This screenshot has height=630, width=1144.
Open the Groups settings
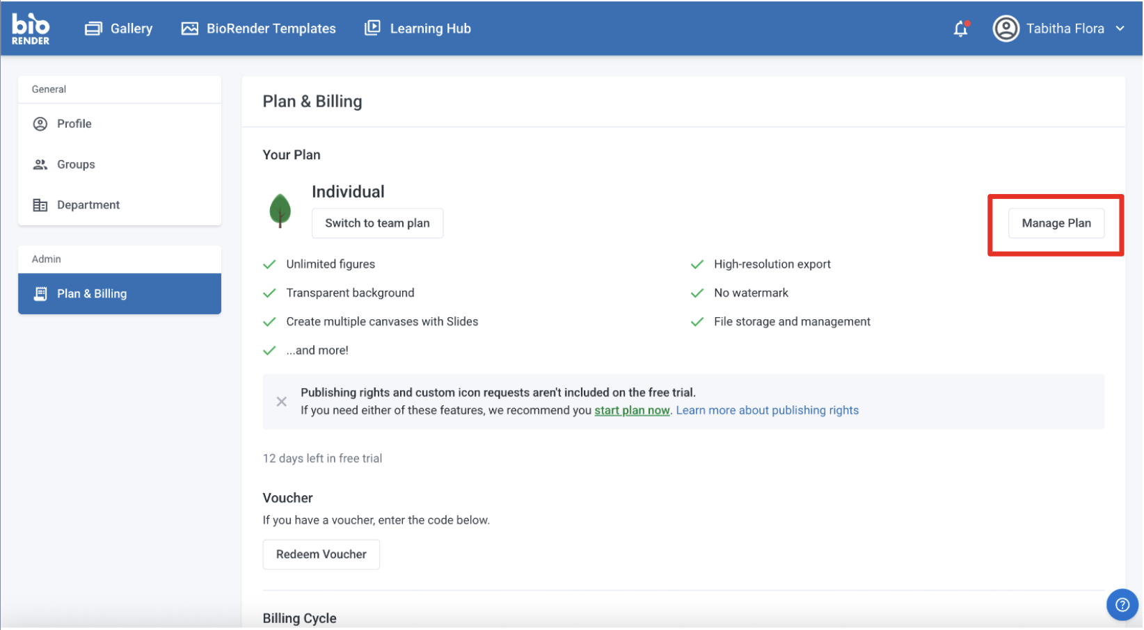coord(120,165)
